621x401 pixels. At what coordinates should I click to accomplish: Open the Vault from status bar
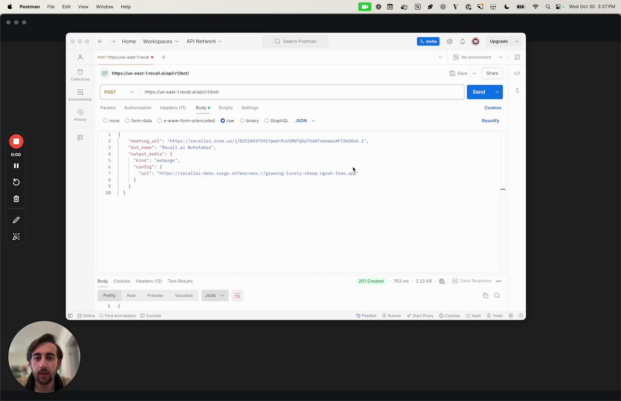[x=474, y=316]
